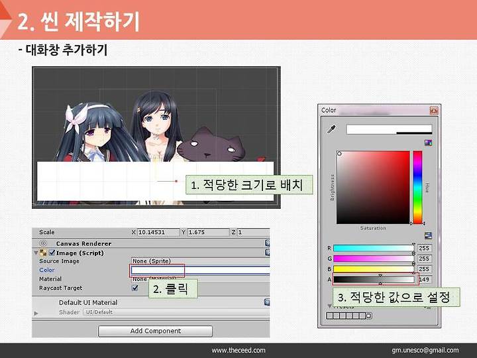Click the Source Image None (Sprite) field
Viewport: 477px width, 358px height.
[200, 261]
